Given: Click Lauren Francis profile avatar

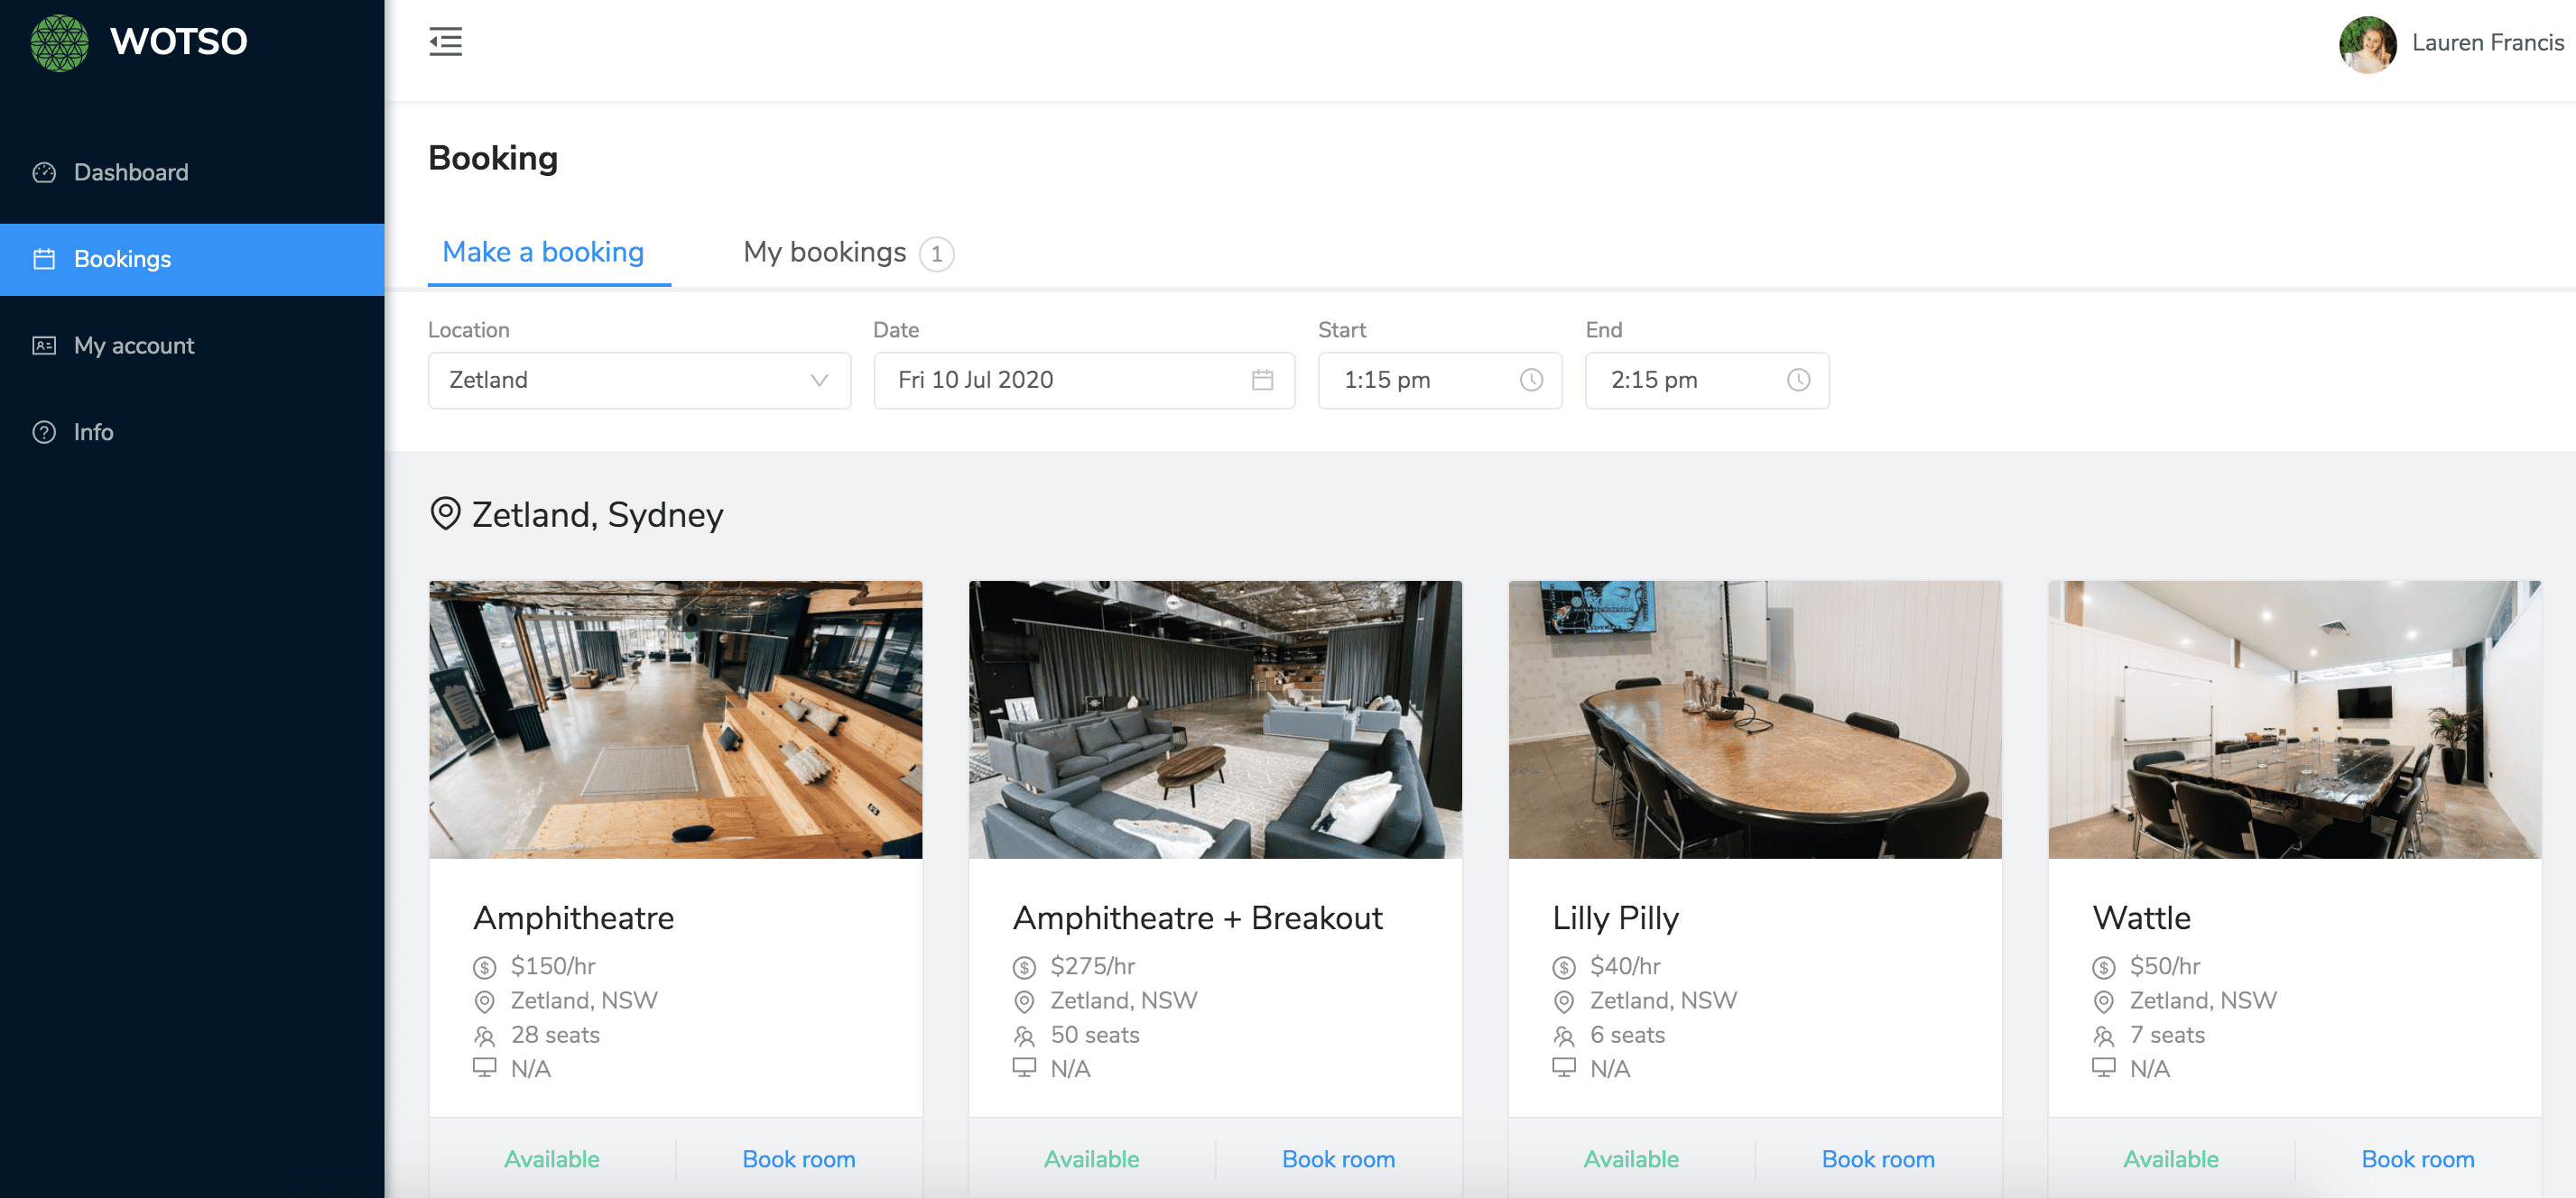Looking at the screenshot, I should coord(2367,44).
